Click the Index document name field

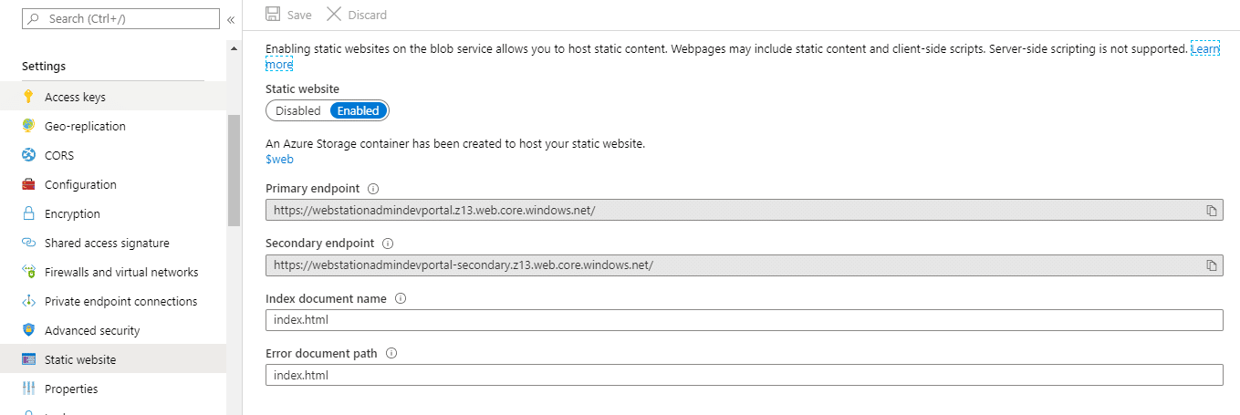744,320
